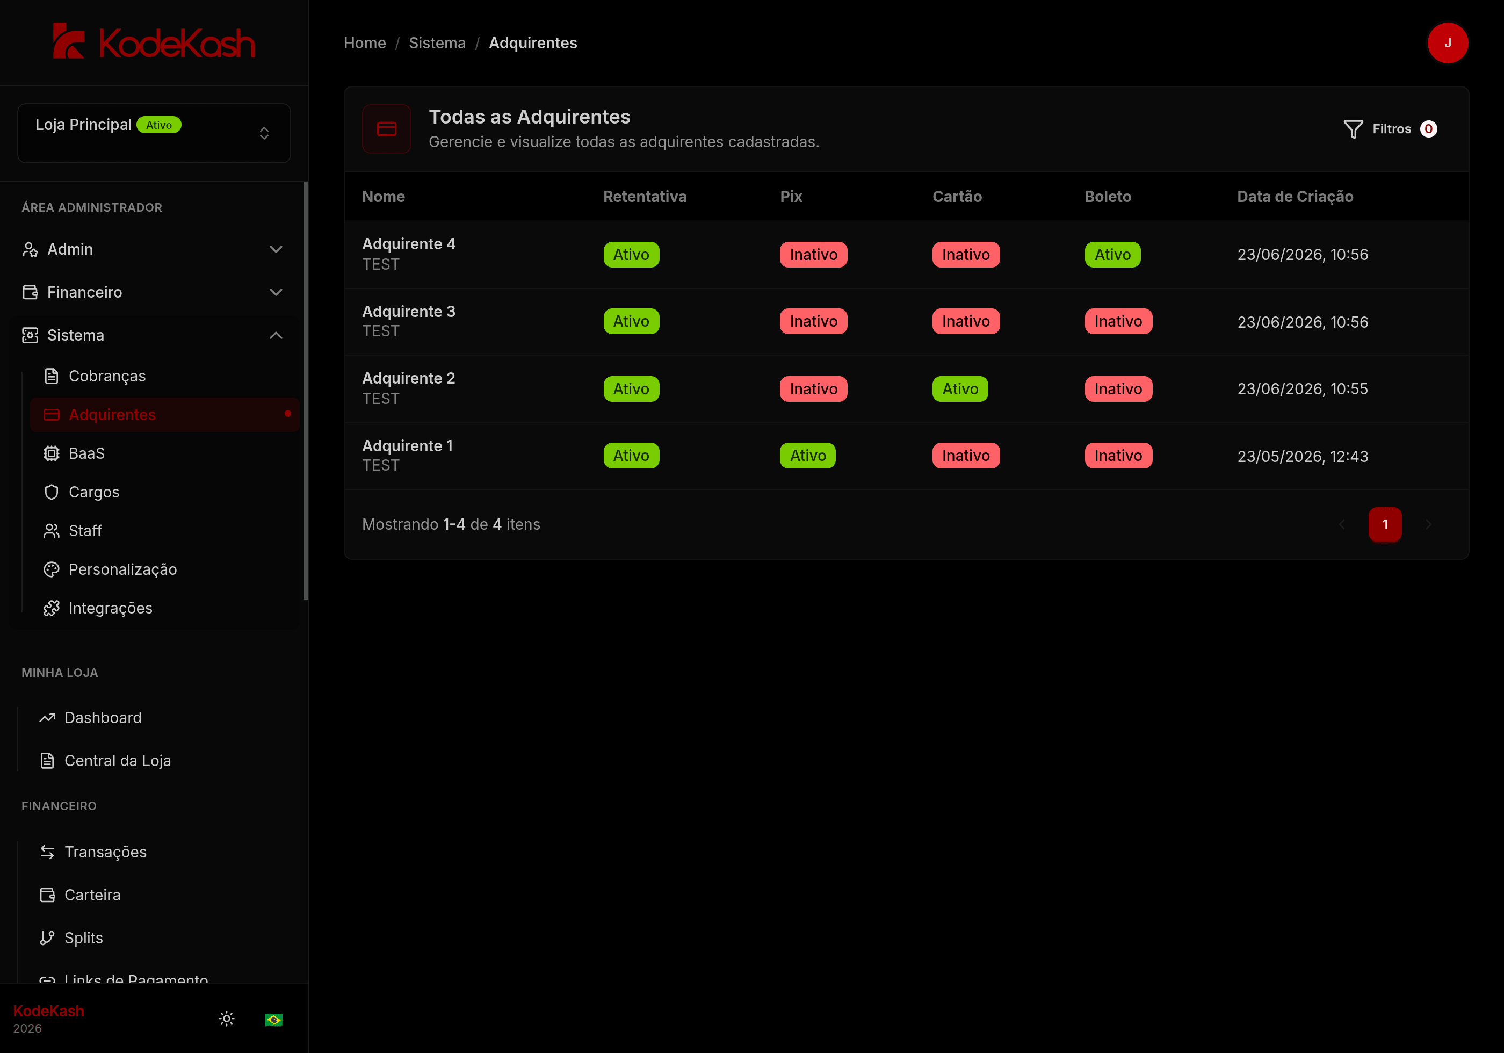Click Adquirente 1 Pix Ativo badge
1504x1053 pixels.
point(807,456)
